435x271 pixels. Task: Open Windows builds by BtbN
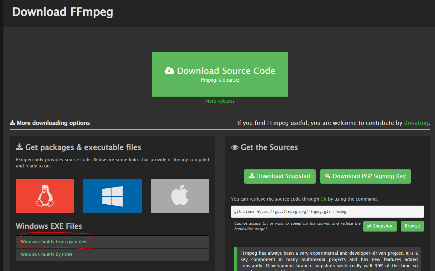(46, 254)
